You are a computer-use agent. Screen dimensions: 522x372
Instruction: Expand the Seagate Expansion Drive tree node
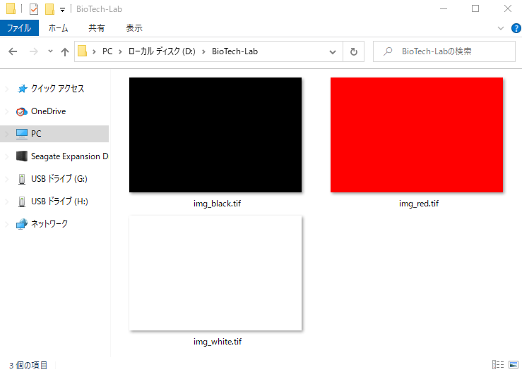point(6,156)
